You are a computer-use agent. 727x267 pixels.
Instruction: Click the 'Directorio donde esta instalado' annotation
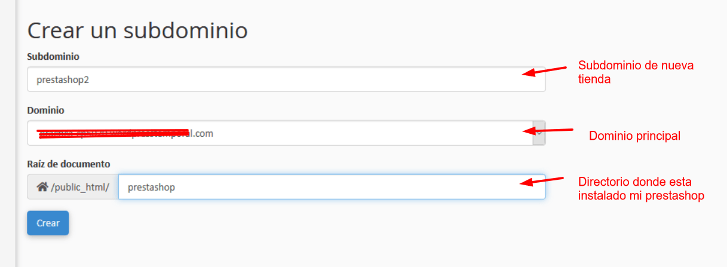click(x=642, y=188)
